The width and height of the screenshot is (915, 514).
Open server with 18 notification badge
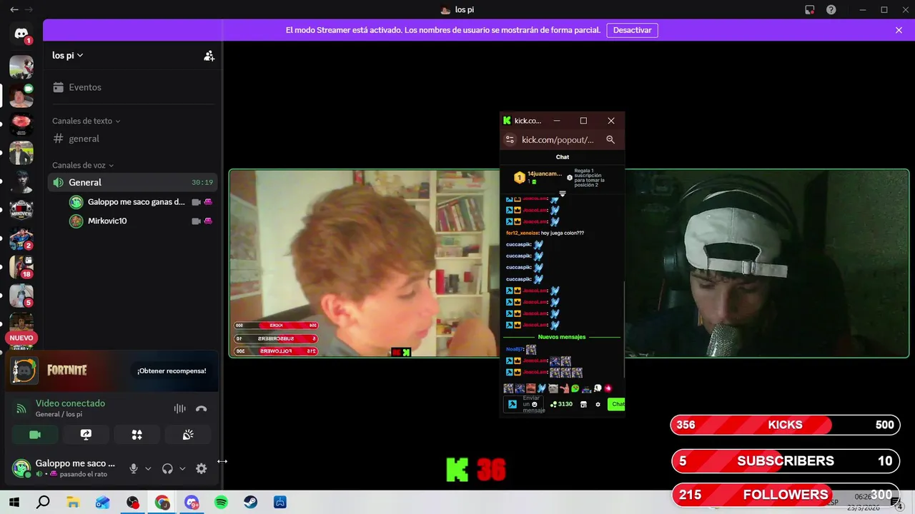(21, 267)
